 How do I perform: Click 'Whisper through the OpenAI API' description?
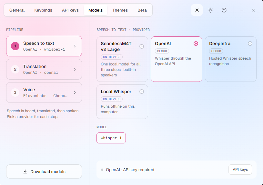pyautogui.click(x=173, y=61)
